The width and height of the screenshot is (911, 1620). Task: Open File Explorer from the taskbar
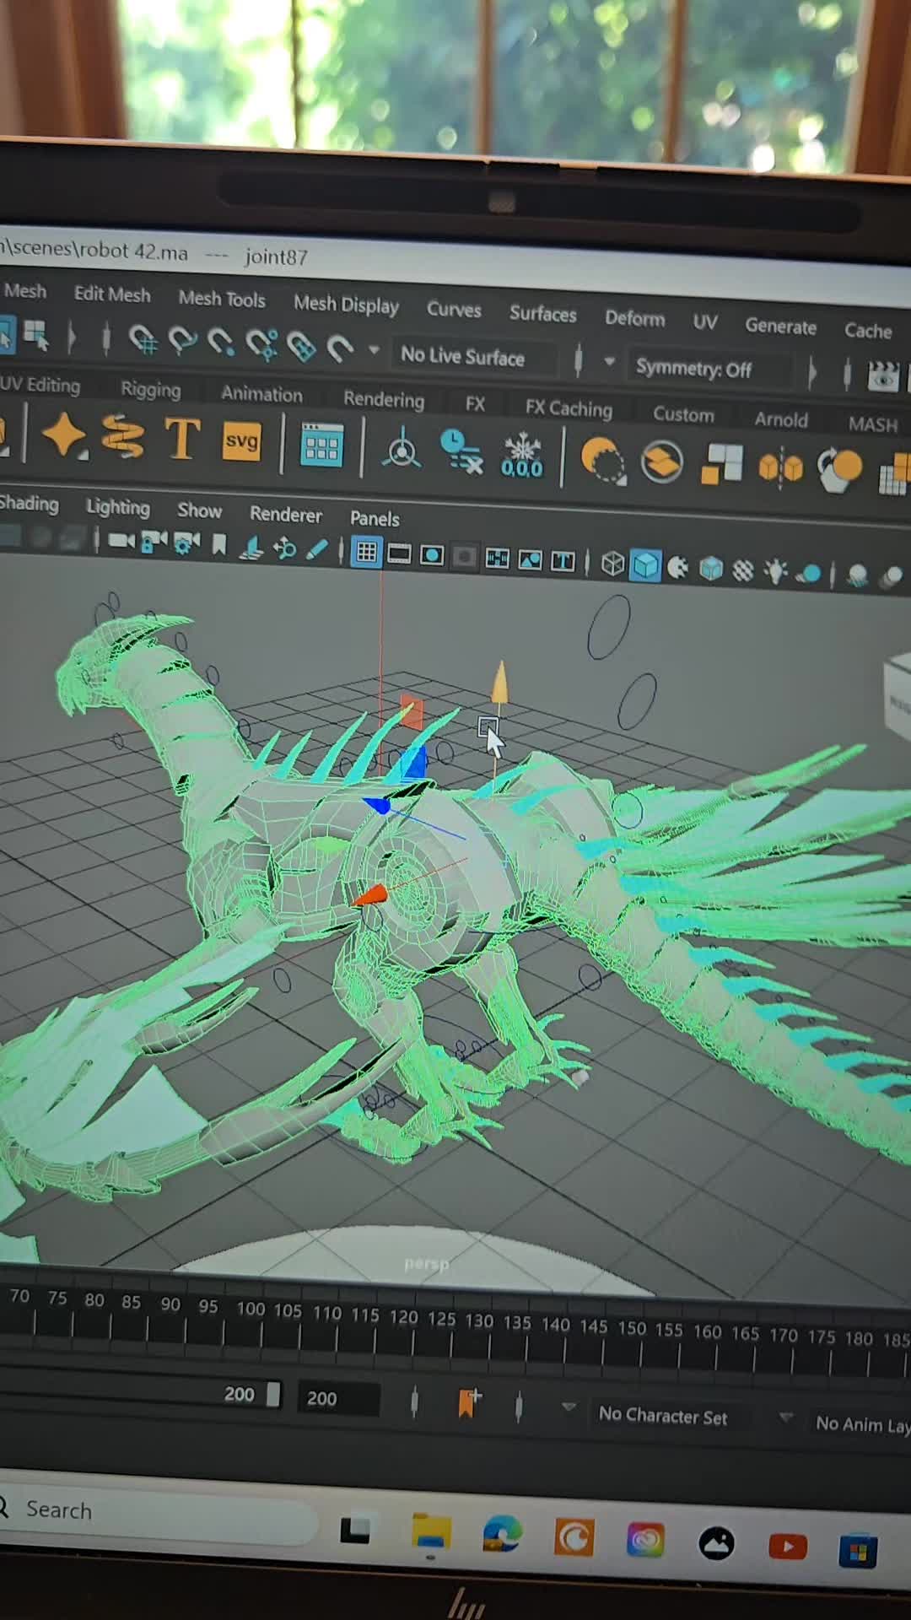[x=431, y=1532]
